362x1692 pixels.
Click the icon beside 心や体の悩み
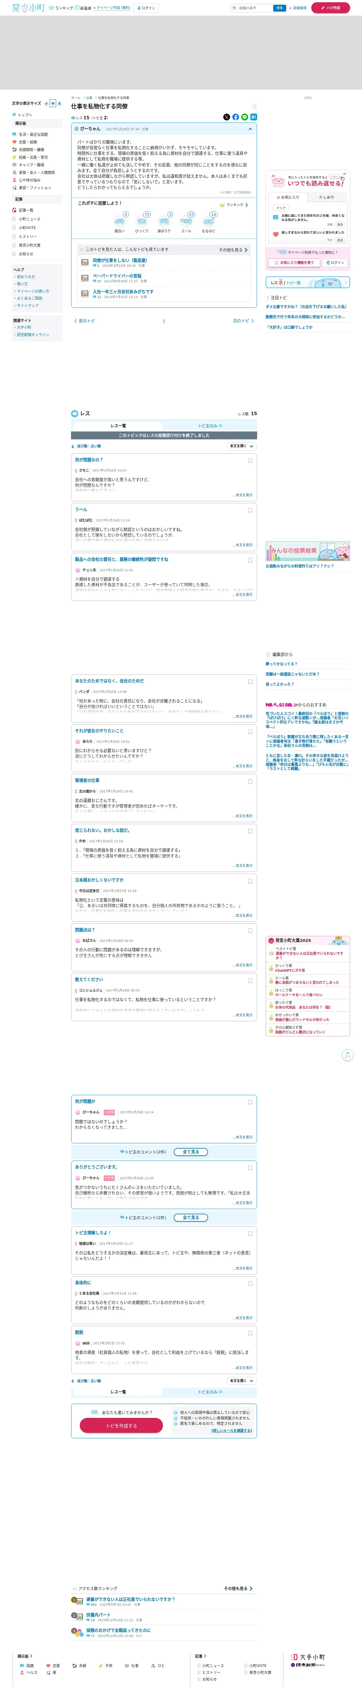(x=14, y=180)
